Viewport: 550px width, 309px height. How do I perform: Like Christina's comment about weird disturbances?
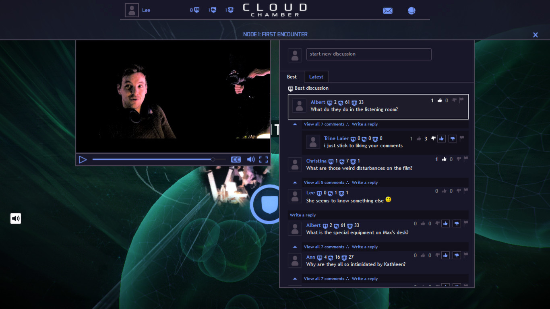click(444, 159)
